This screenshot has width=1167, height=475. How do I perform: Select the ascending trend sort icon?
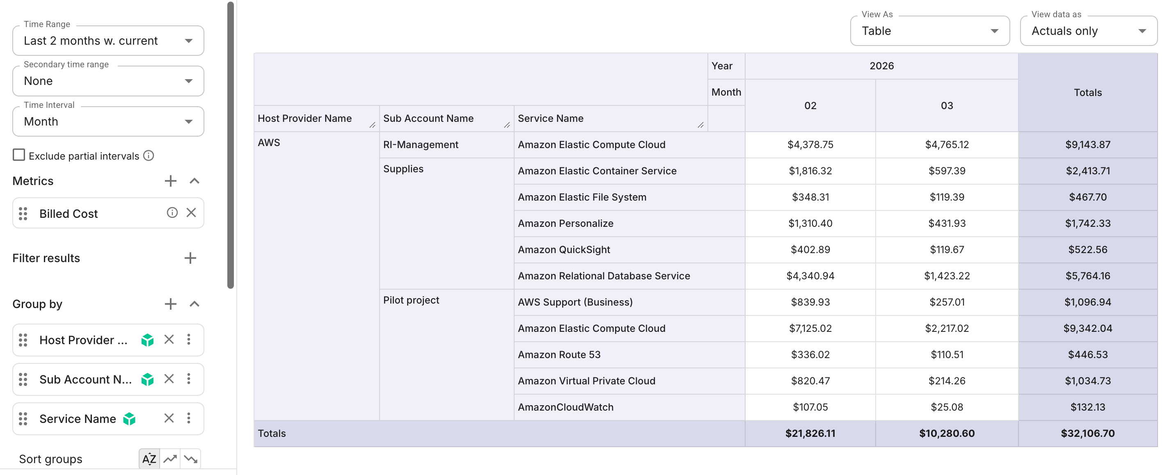(170, 459)
